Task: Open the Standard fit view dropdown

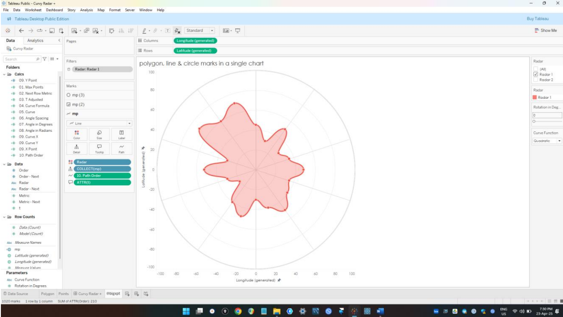Action: tap(199, 31)
